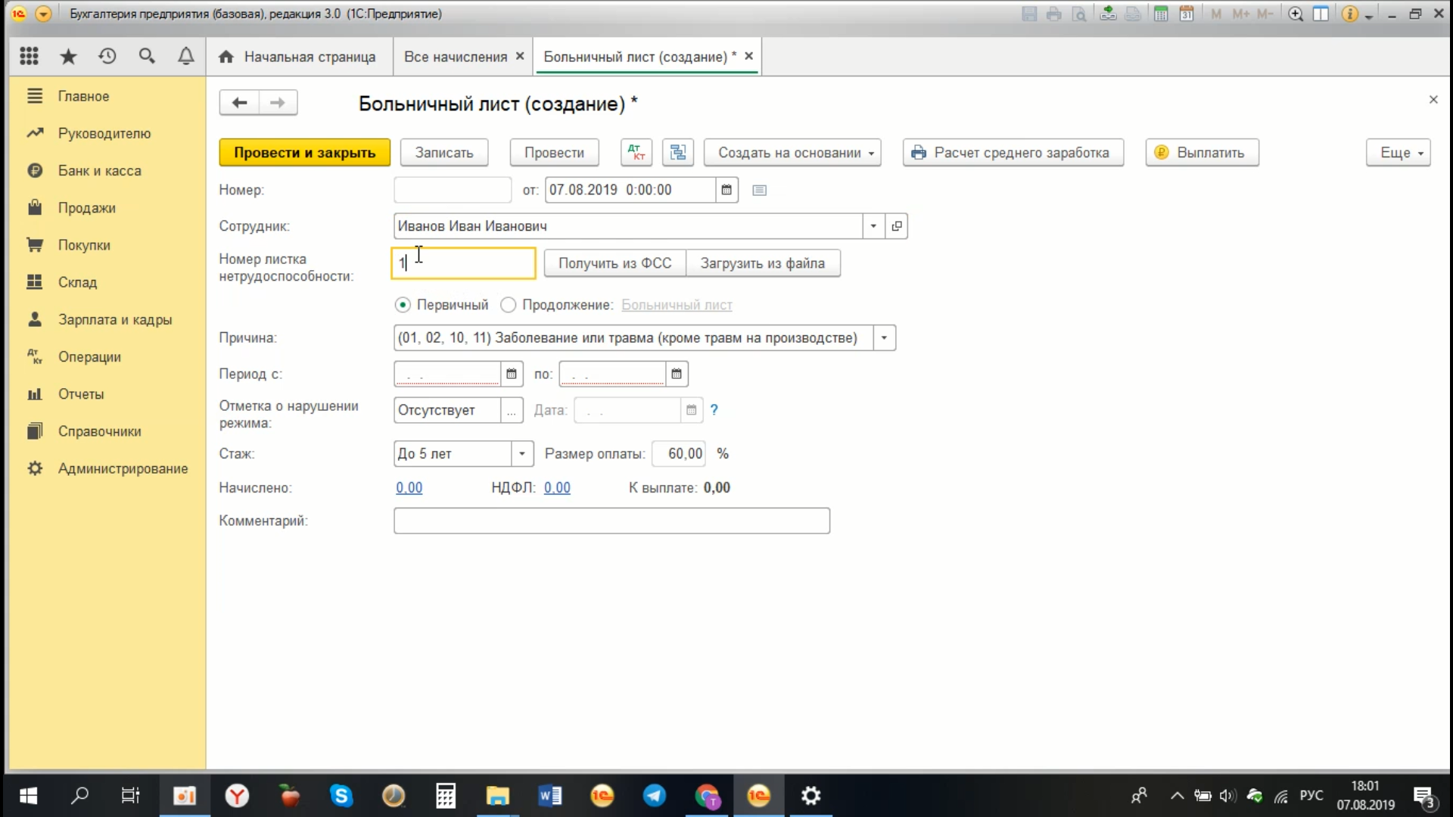Click Провести и закрыть button
Viewport: 1453px width, 817px height.
pyautogui.click(x=304, y=152)
